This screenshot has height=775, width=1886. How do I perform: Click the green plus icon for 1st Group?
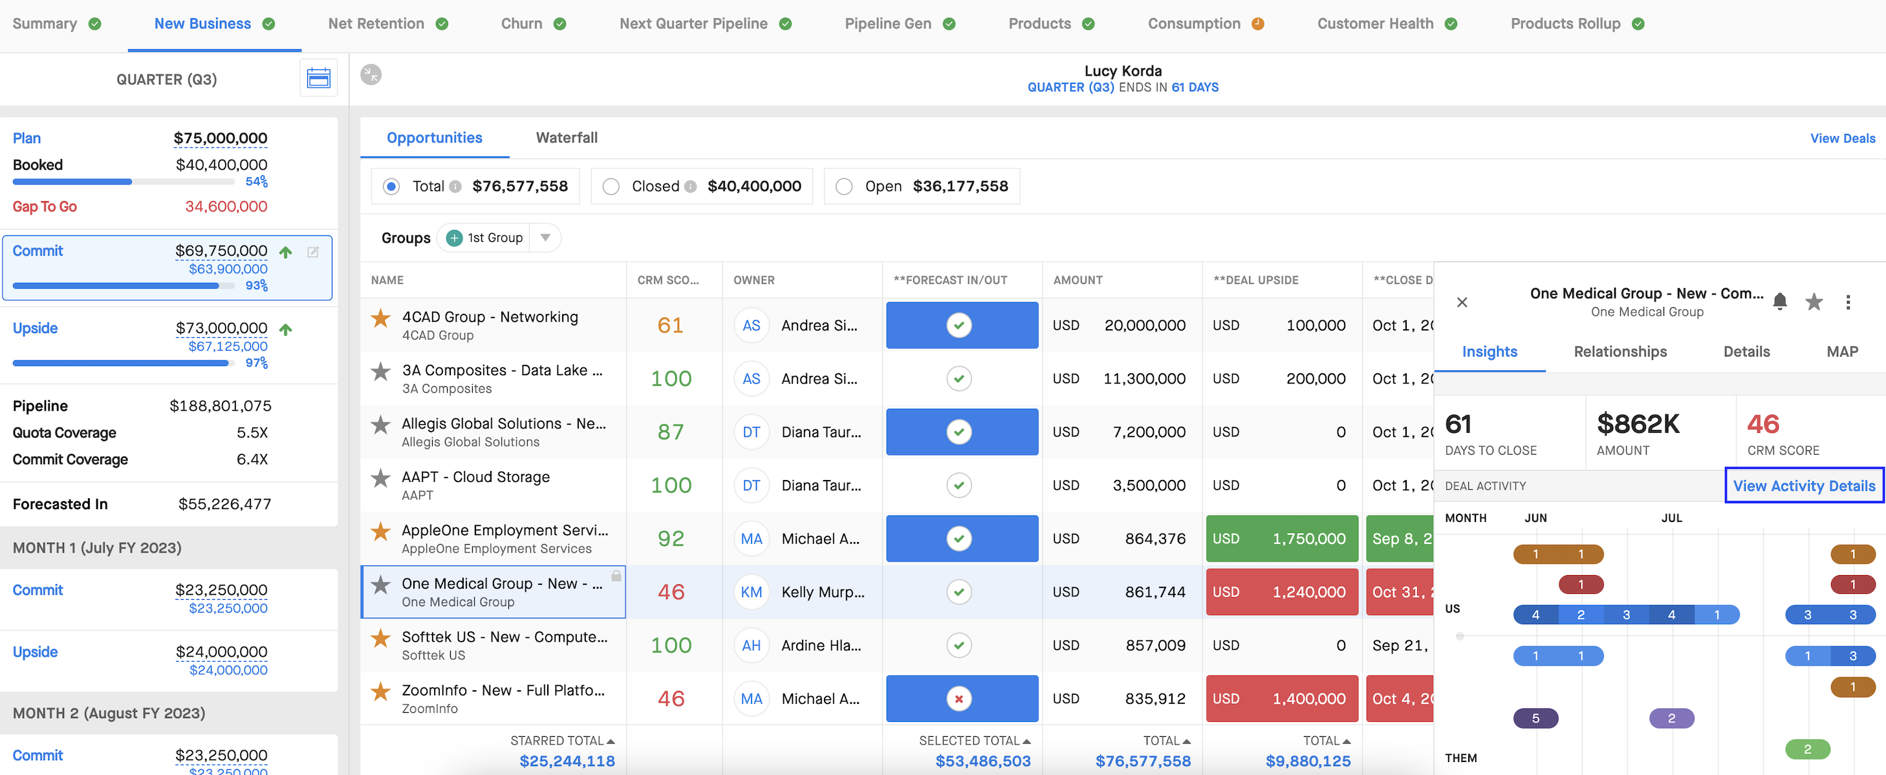455,238
